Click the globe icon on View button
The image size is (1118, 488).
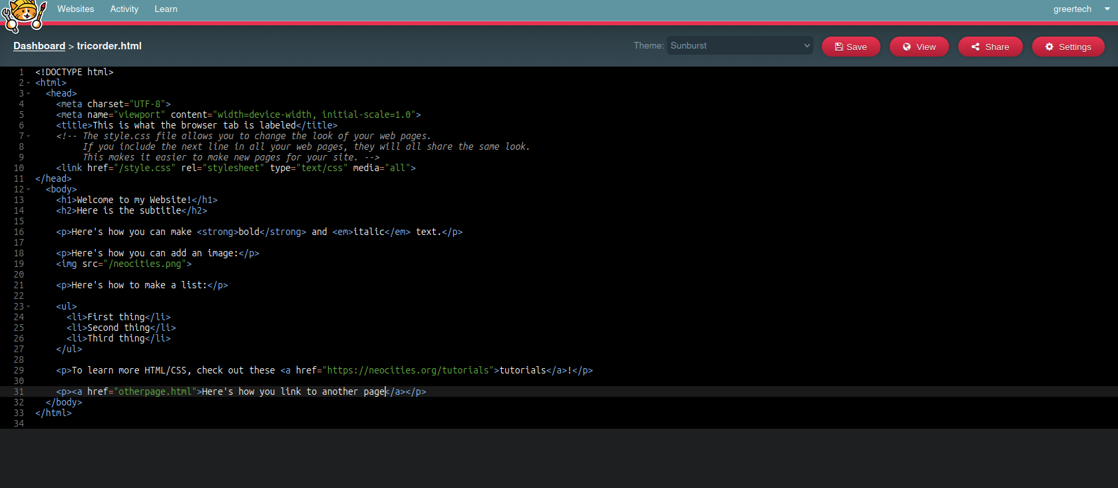(907, 47)
